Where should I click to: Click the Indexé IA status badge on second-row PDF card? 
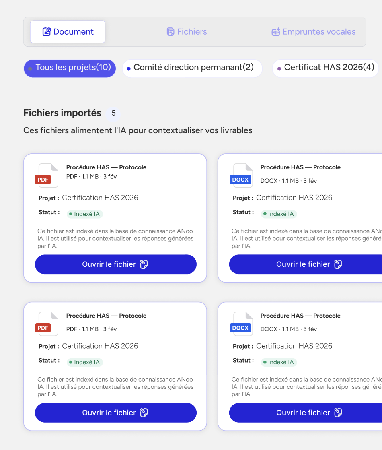click(x=84, y=363)
